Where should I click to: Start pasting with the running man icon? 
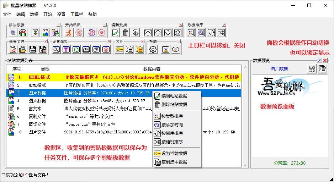(x=69, y=33)
